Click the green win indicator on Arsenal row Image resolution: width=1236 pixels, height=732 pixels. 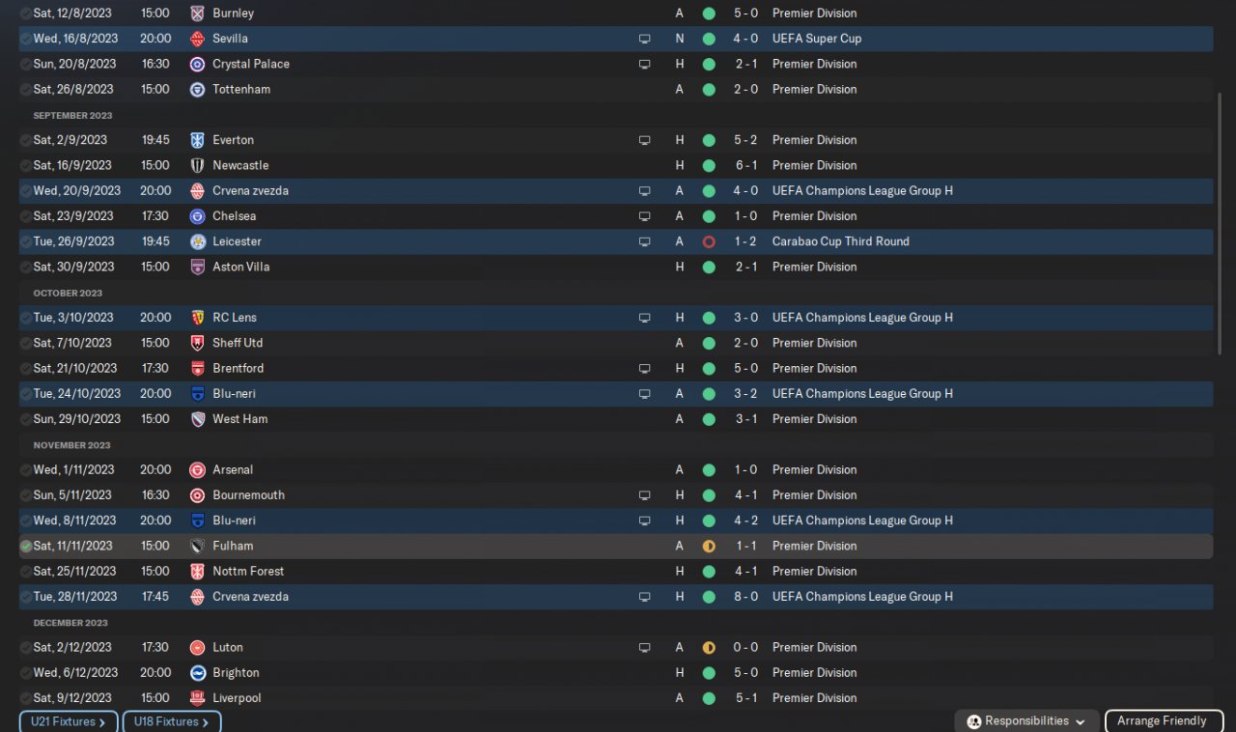709,470
